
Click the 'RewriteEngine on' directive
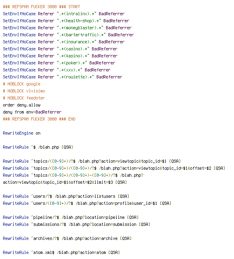(21, 133)
